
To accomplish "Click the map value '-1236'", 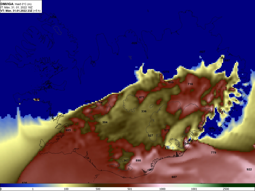I will (53, 17).
